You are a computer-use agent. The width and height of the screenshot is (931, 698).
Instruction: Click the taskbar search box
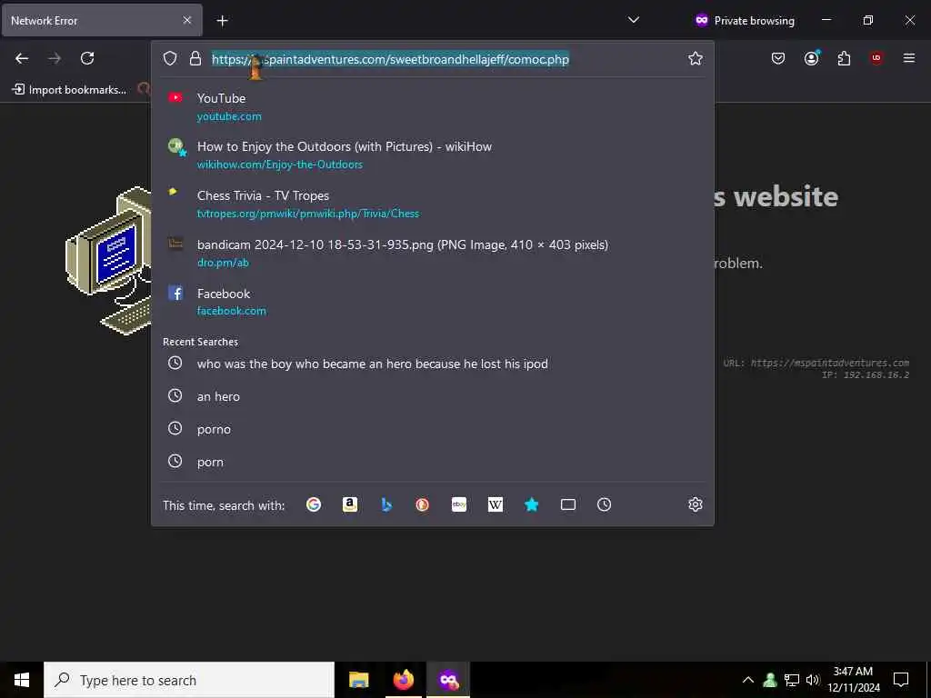click(189, 680)
